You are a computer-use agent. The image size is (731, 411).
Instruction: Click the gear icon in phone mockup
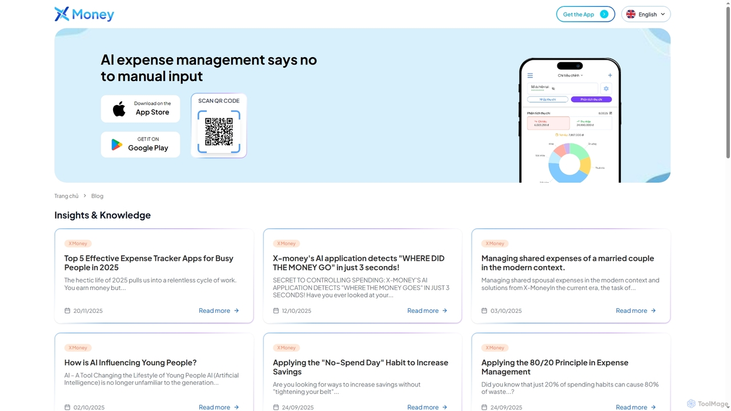[606, 88]
